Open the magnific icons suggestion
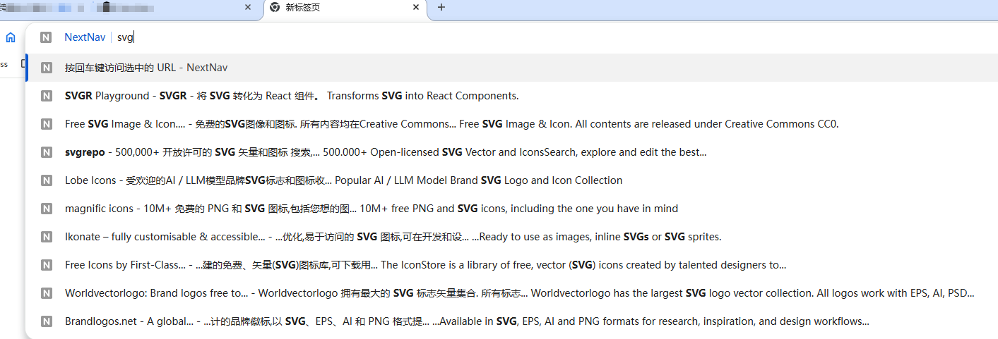Screen dimensions: 998x339 (x=511, y=209)
